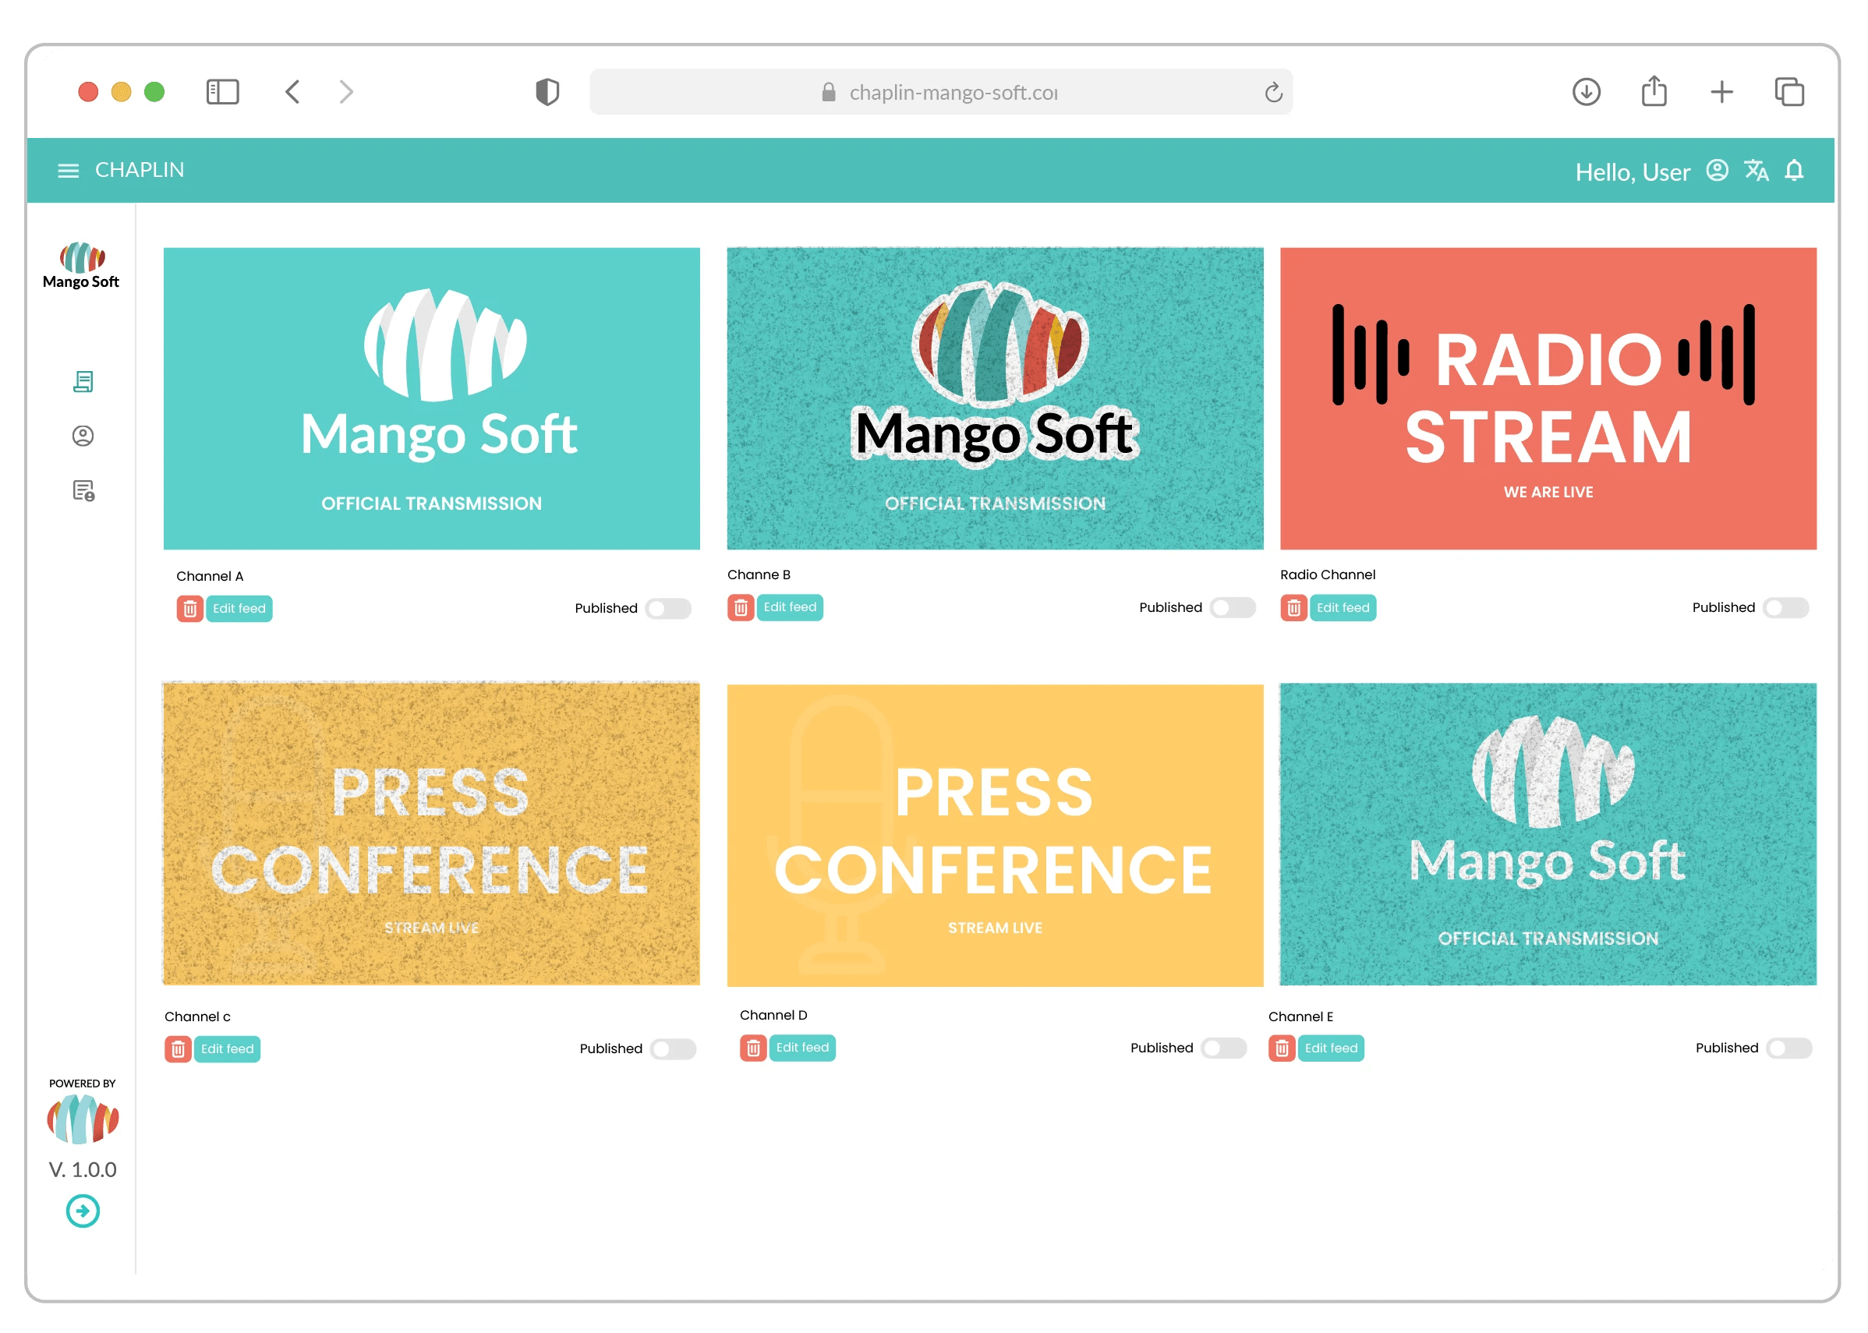Enable Published switch for Radio Channel

pos(1786,608)
